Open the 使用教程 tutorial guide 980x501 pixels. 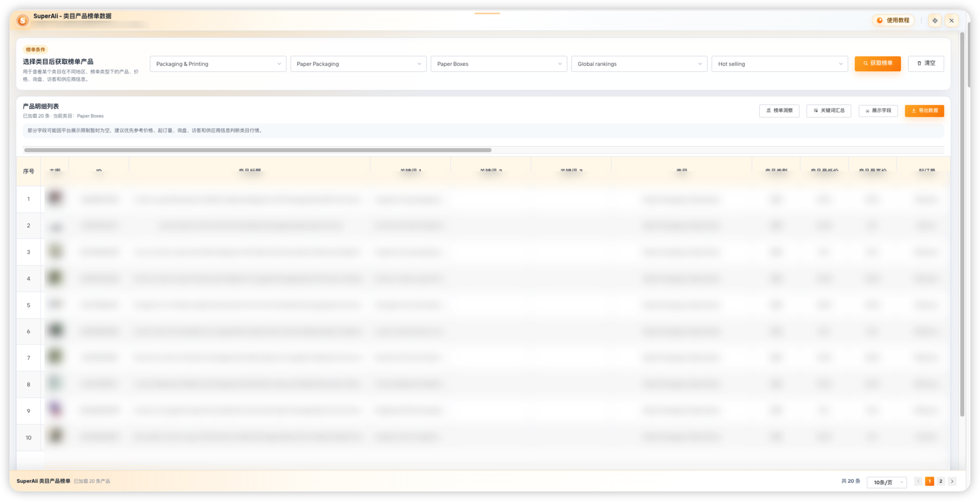(x=893, y=21)
